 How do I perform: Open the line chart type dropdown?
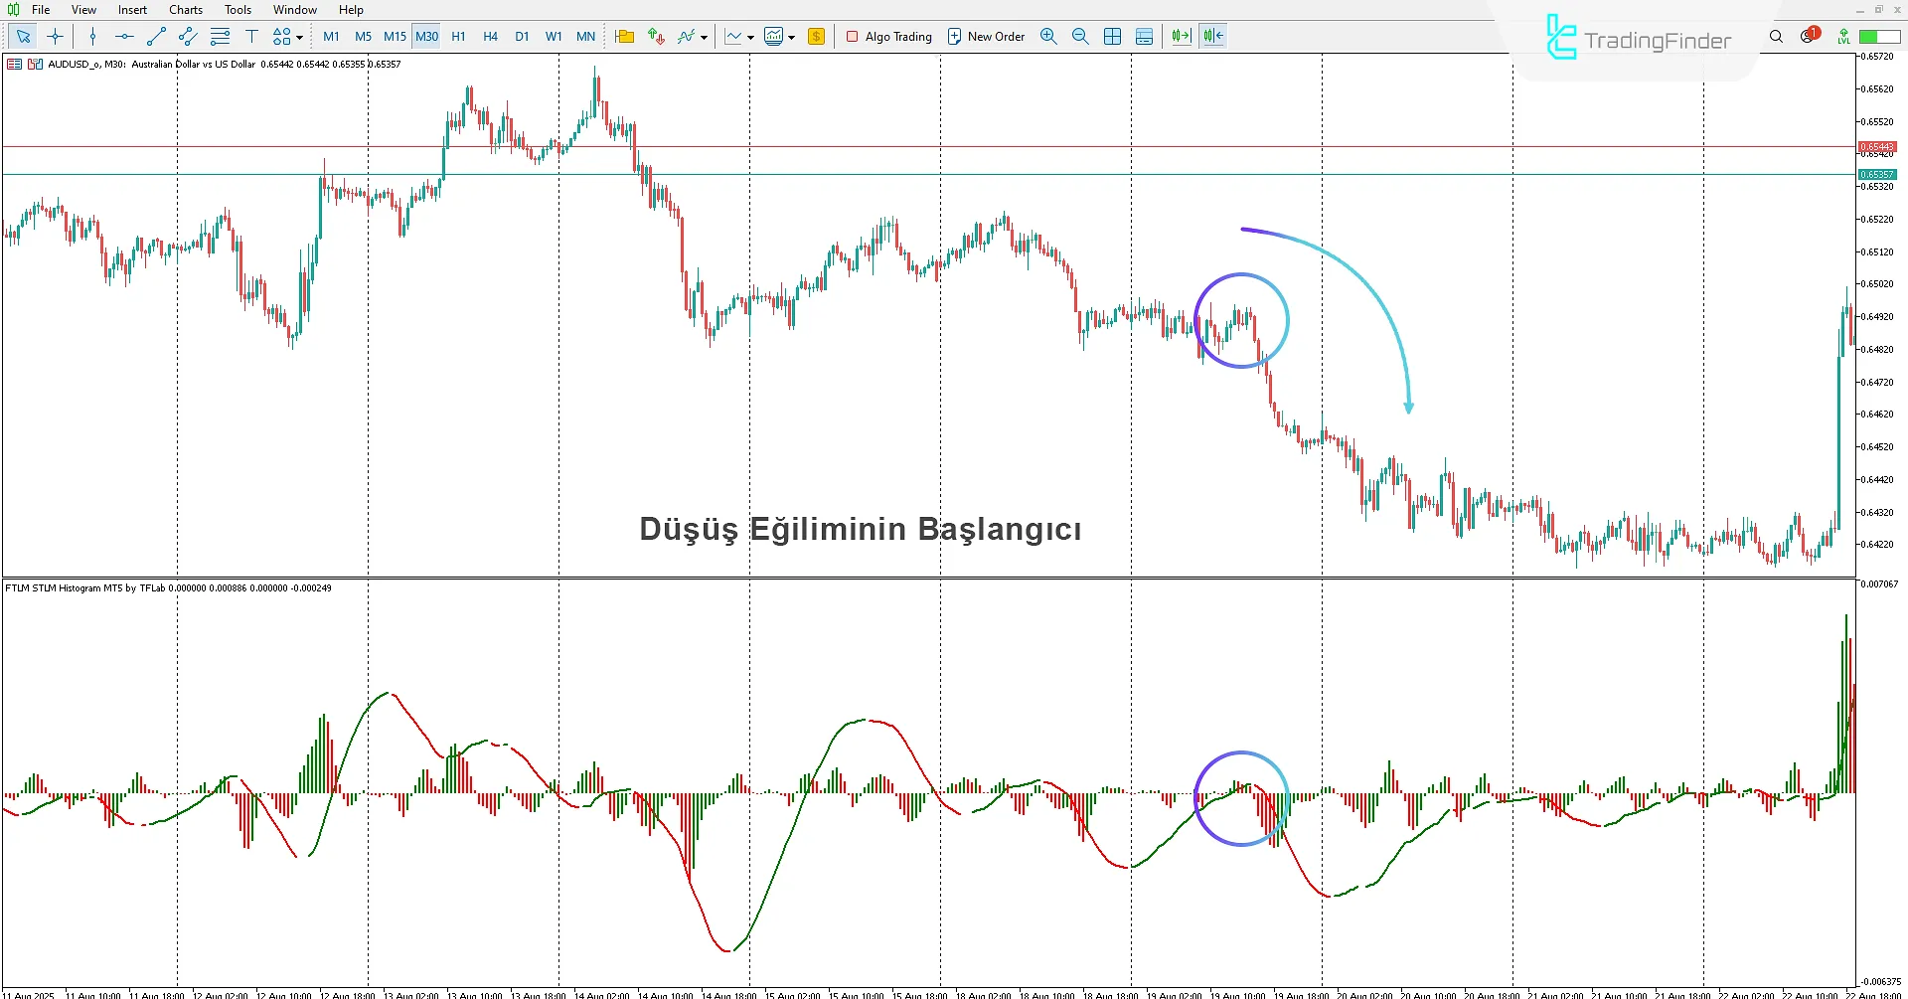pos(748,36)
